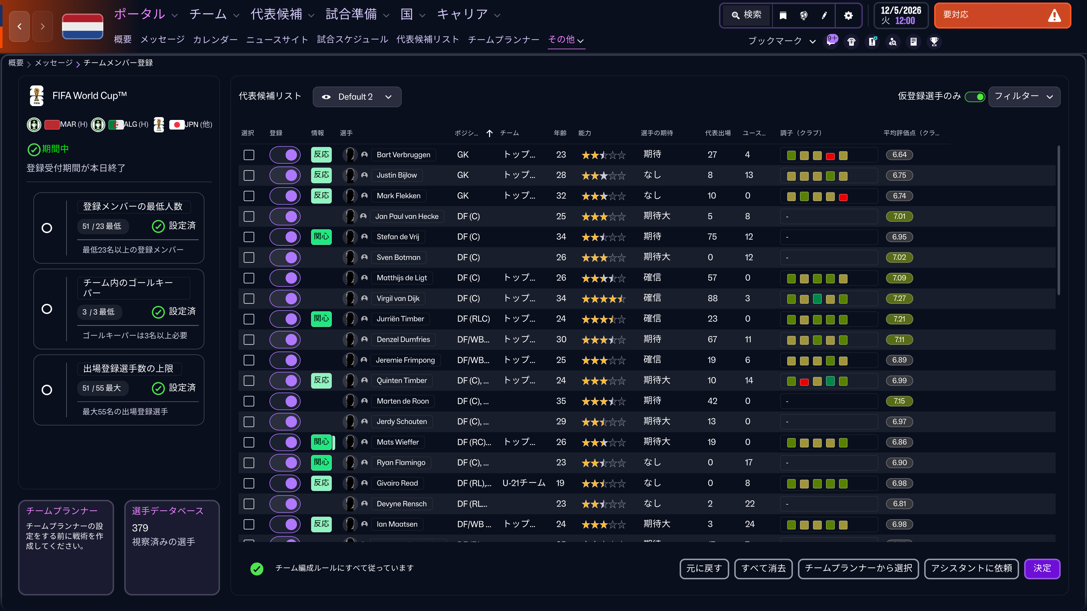The height and width of the screenshot is (611, 1087).
Task: Click the Netherlands flag badge
Action: 82,26
